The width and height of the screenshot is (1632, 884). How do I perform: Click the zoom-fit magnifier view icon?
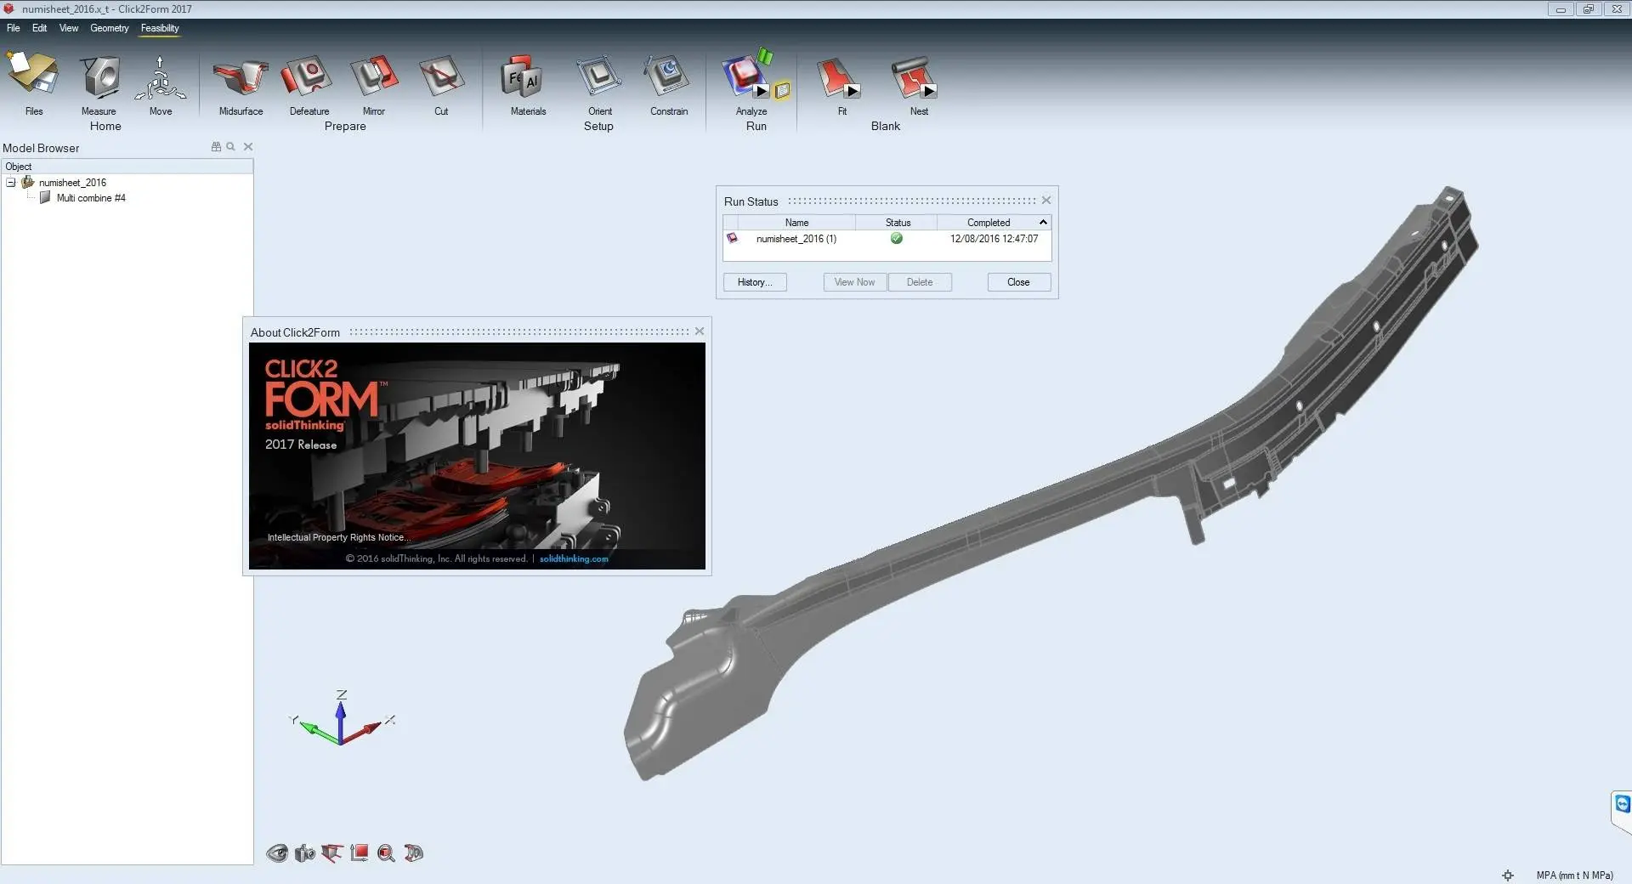pyautogui.click(x=386, y=853)
